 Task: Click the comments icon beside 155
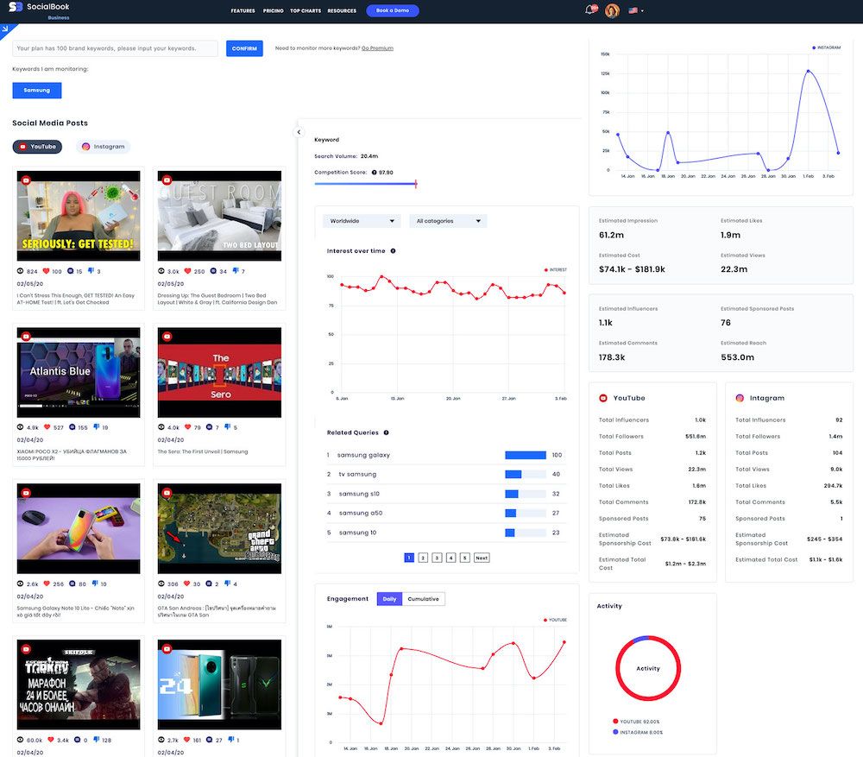coord(72,427)
